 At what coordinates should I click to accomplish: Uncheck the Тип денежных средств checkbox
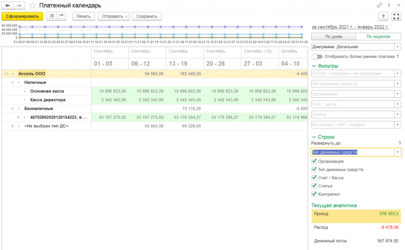[314, 169]
